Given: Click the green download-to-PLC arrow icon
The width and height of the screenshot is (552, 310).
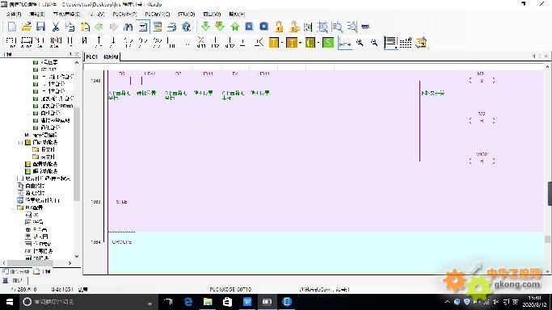Looking at the screenshot, I should (205, 27).
